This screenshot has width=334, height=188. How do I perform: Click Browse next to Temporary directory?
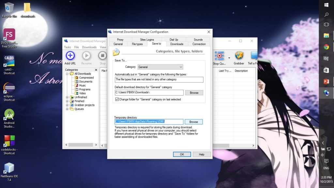click(194, 122)
